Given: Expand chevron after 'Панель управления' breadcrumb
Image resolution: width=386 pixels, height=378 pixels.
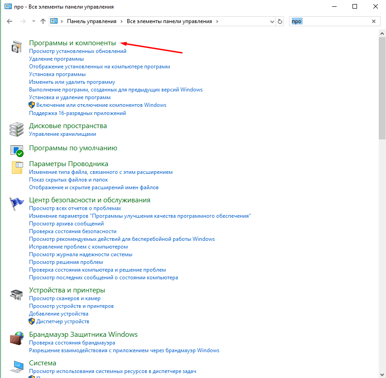Looking at the screenshot, I should pos(121,21).
